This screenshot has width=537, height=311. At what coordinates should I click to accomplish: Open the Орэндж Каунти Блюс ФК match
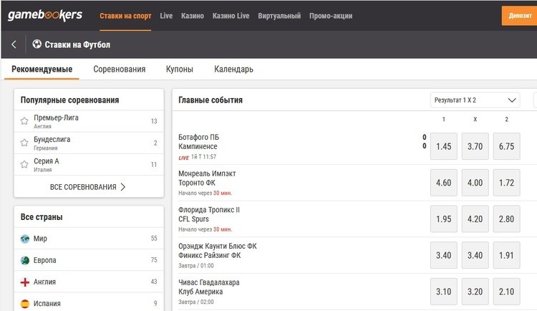(218, 251)
